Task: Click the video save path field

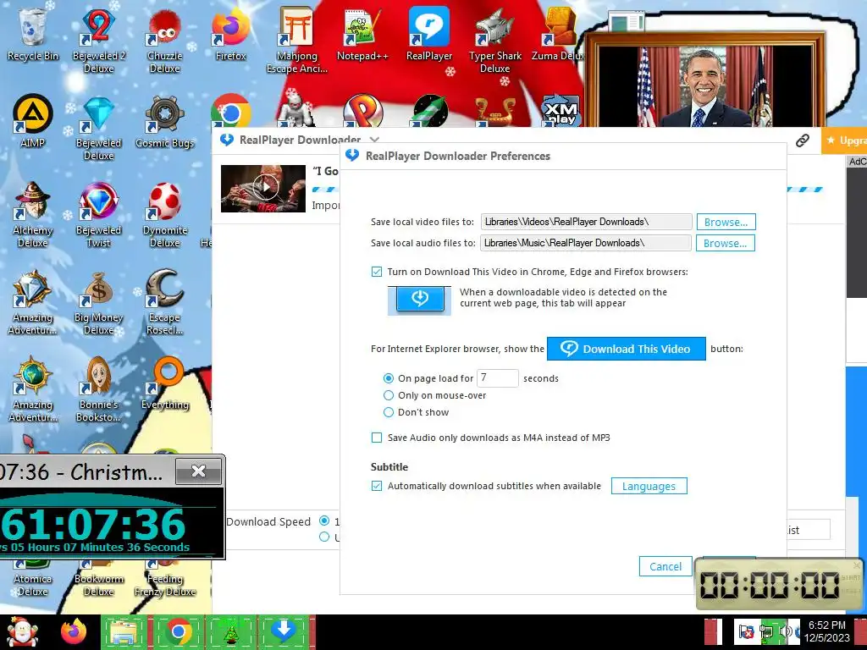Action: [x=586, y=222]
